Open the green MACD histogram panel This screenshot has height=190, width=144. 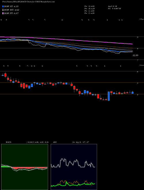tap(24, 167)
